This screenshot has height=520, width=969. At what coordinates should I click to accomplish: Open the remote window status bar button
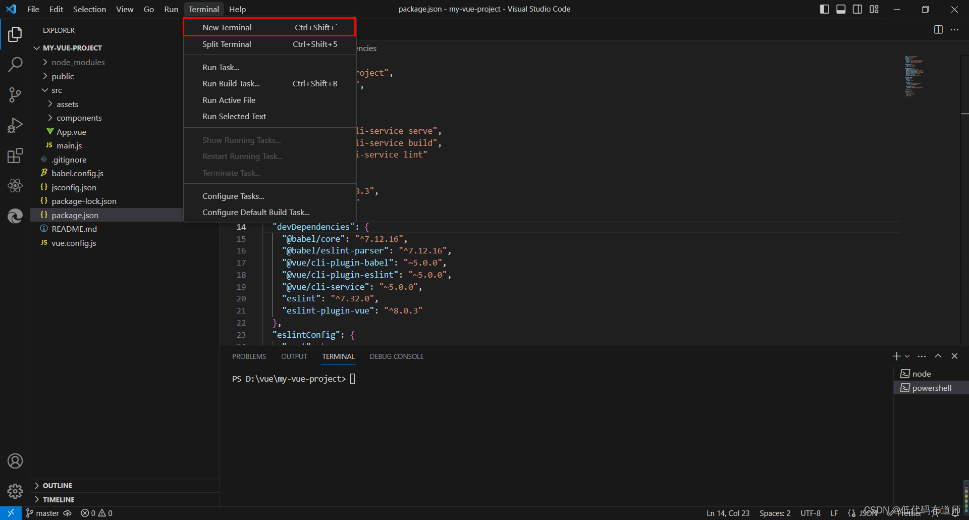[11, 513]
